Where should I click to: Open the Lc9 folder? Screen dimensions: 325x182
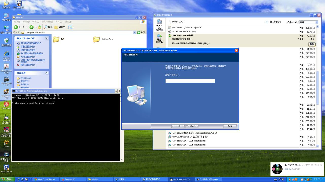[56, 39]
